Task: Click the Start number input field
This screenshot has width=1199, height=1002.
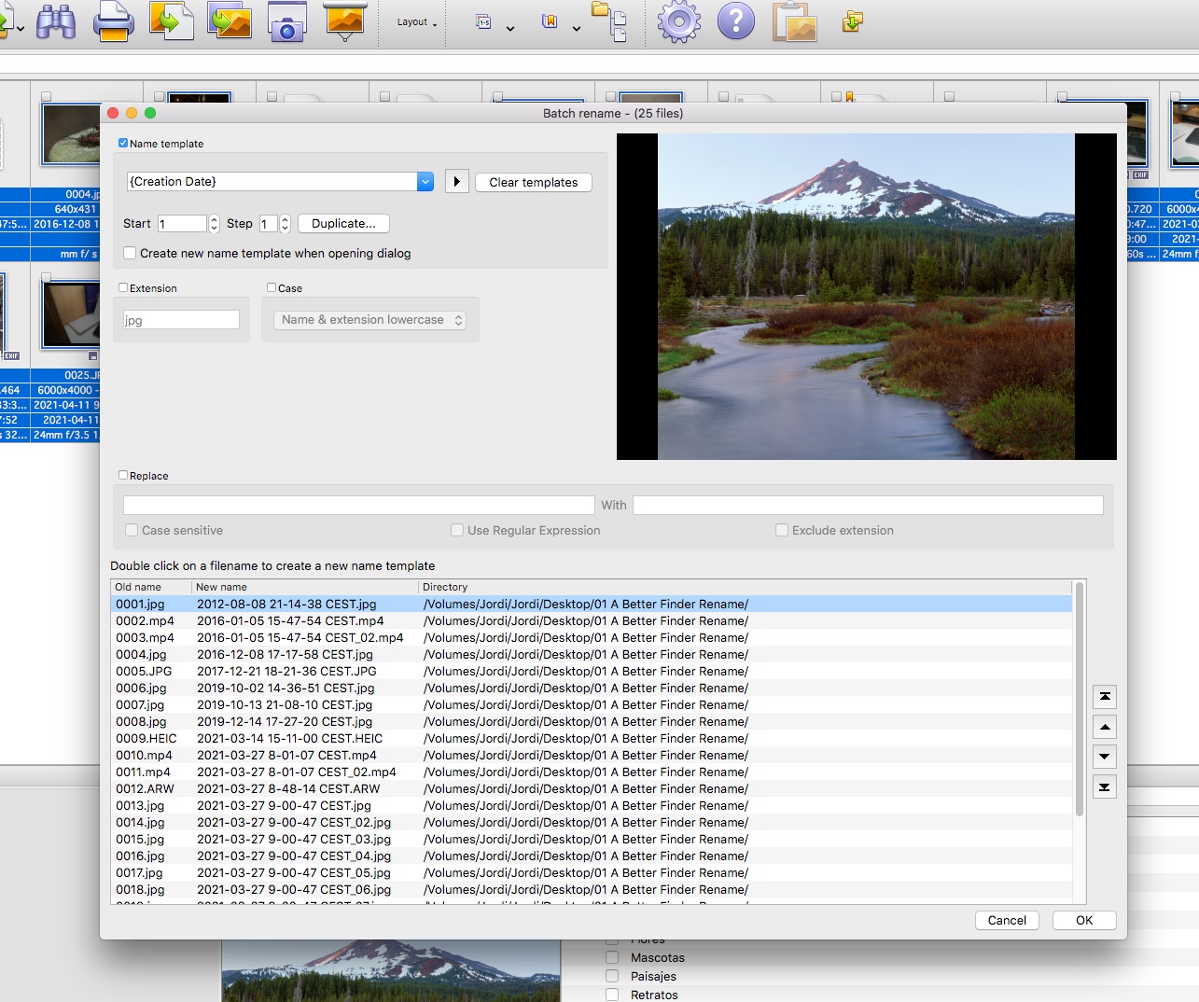Action: [182, 224]
